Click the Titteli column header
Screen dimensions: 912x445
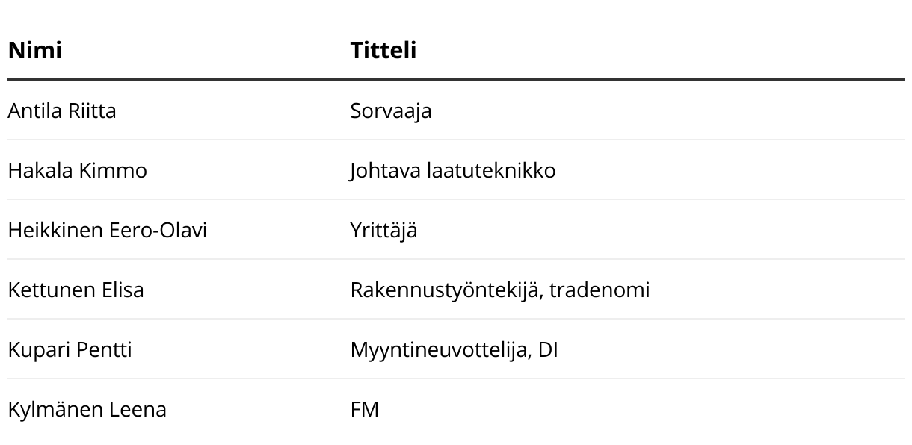(x=383, y=50)
